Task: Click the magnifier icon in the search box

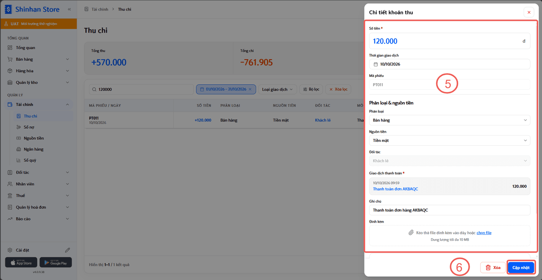Action: point(94,90)
